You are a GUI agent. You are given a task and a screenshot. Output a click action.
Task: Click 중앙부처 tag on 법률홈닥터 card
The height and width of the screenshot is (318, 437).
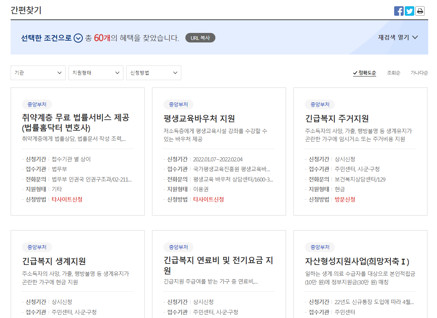pos(37,104)
